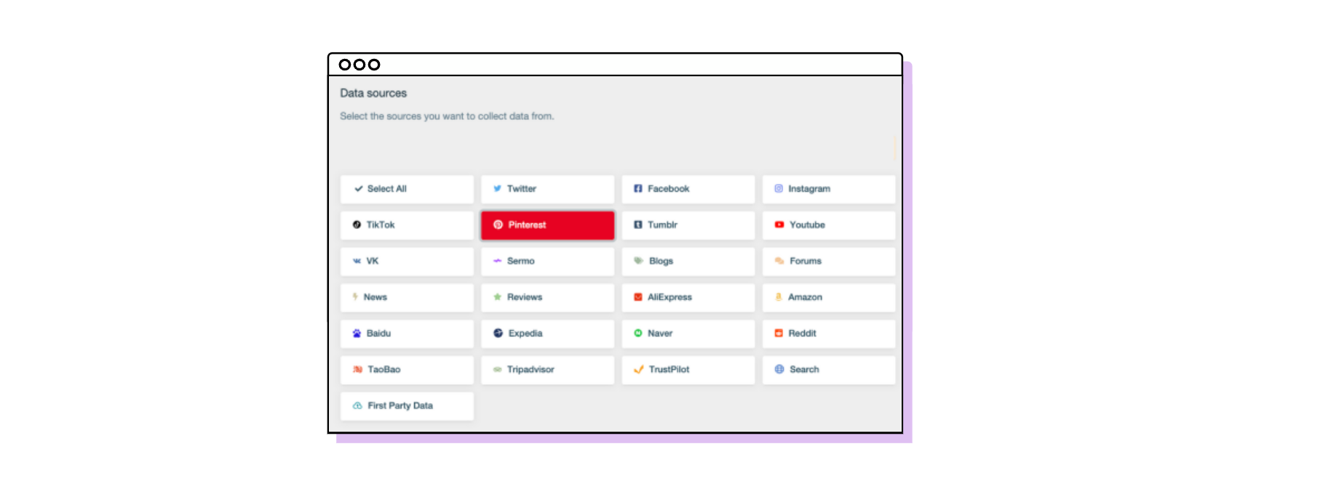Click the Search globe icon
Viewport: 1323px width, 497px height.
coord(779,370)
